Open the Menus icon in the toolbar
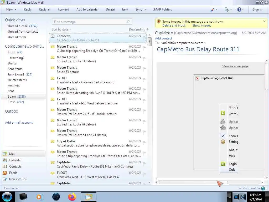 pyautogui.click(x=227, y=10)
